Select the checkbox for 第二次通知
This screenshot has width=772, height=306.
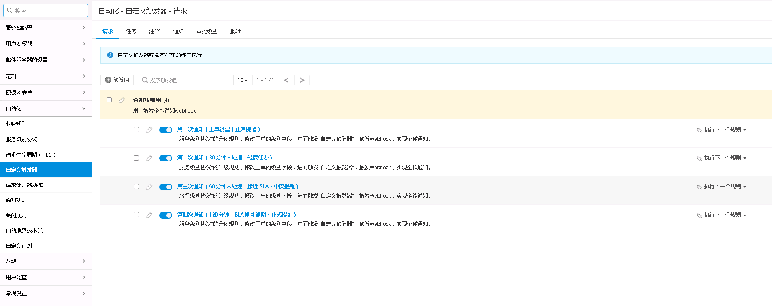(136, 158)
